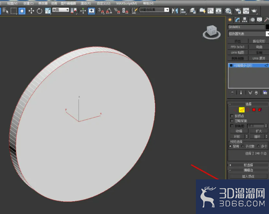This screenshot has width=269, height=214.
Task: Click the 循环 Loop selection button
Action: click(257, 136)
